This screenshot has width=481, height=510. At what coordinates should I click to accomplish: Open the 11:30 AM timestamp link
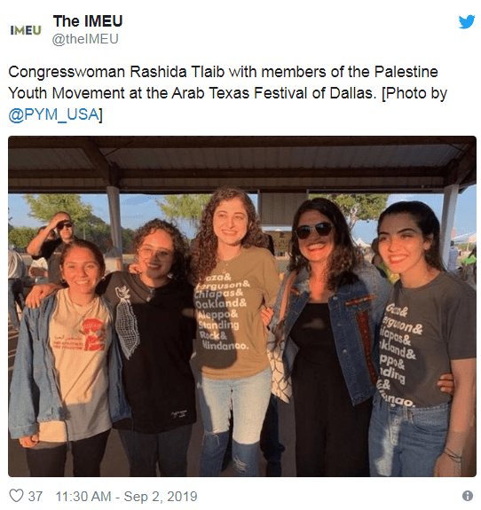pos(83,497)
